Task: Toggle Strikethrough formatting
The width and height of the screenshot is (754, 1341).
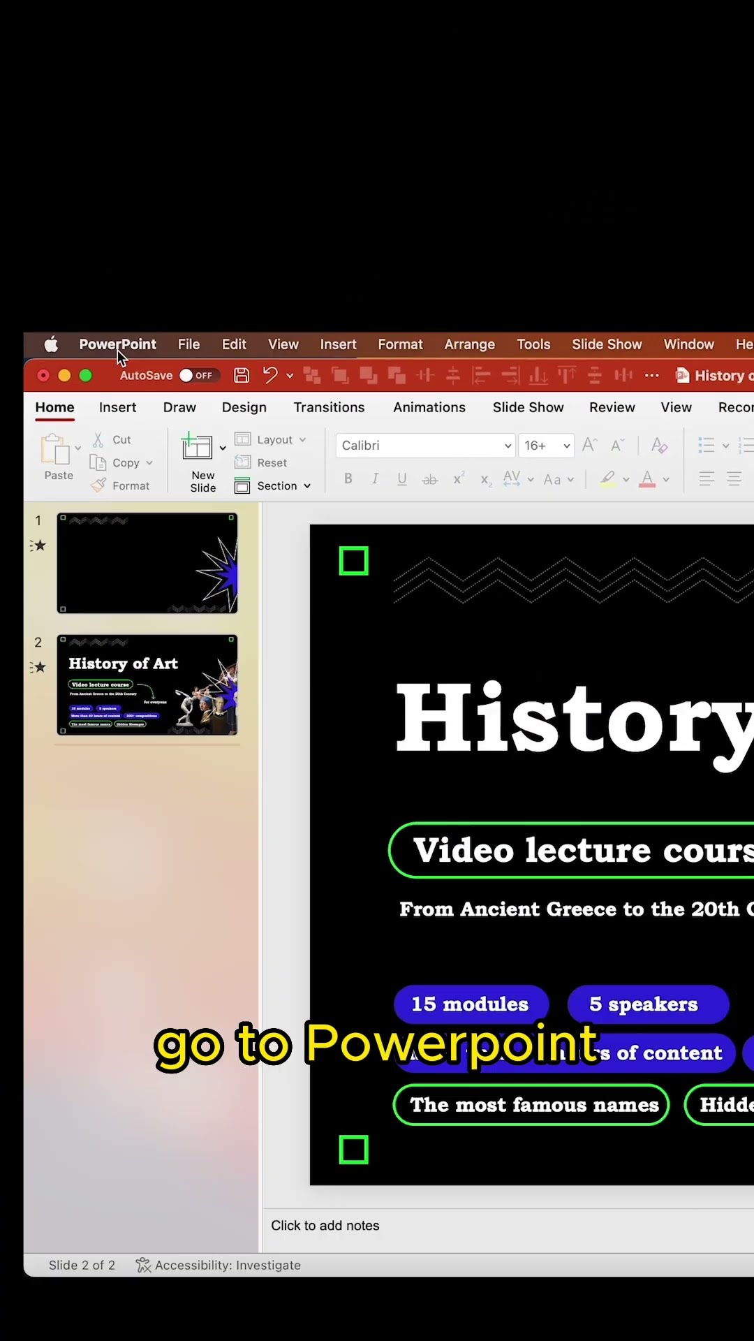Action: (430, 479)
